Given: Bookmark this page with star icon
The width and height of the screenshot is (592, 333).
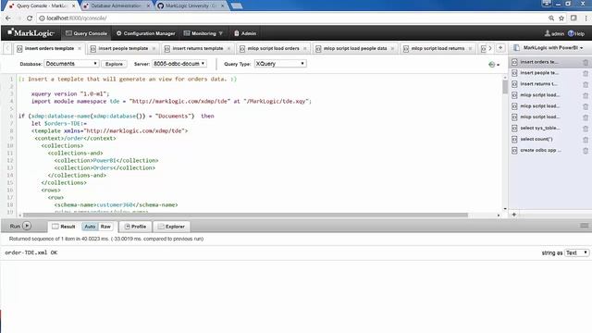Looking at the screenshot, I should [x=561, y=18].
